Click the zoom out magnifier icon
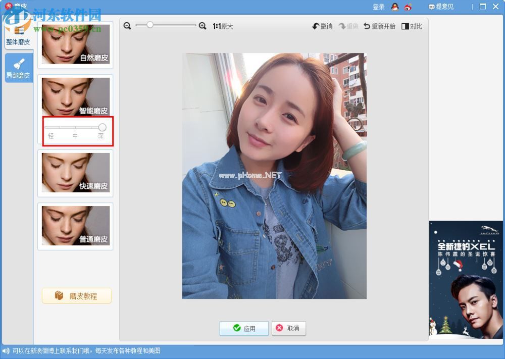The image size is (505, 359). pyautogui.click(x=127, y=26)
